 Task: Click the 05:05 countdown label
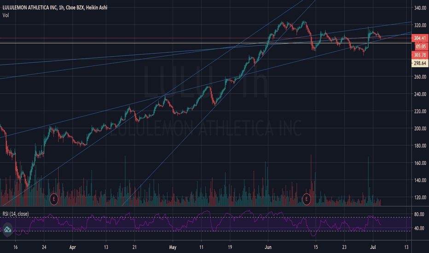421,46
